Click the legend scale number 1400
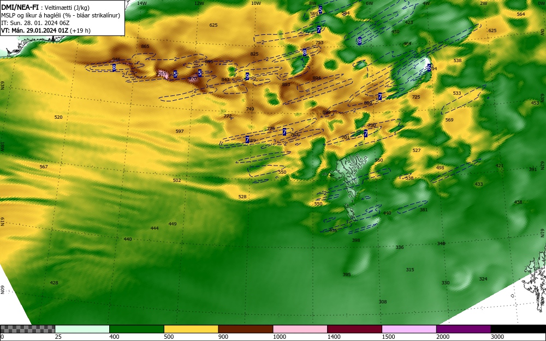546x341 pixels. point(334,337)
